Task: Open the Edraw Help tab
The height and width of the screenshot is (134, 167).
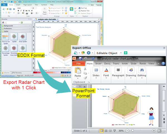Action: click(x=52, y=5)
